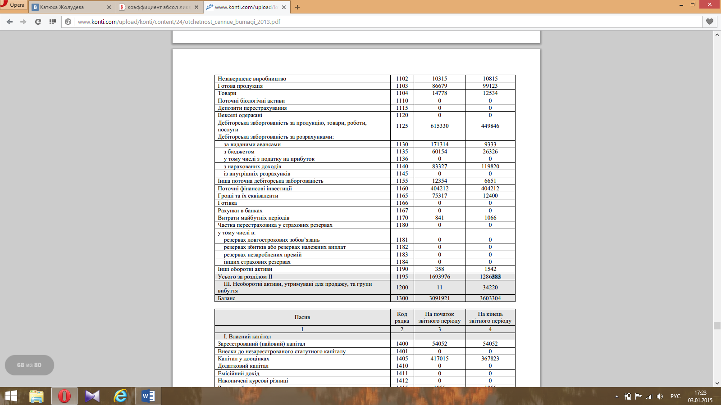Select the balance value 3603304
721x405 pixels.
tap(490, 298)
